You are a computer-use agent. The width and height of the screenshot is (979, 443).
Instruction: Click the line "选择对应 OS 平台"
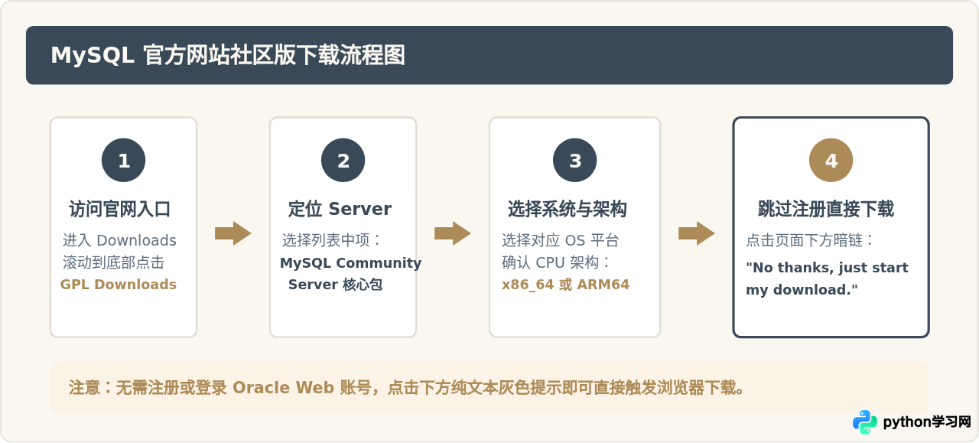click(560, 240)
